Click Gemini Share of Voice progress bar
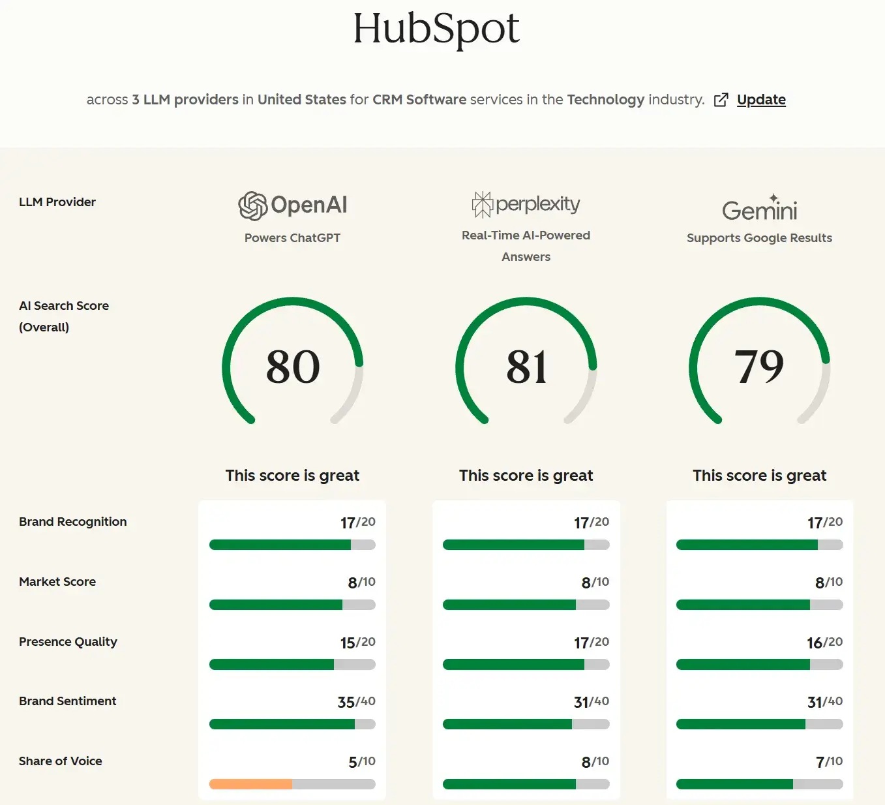Screen dimensions: 885x805 click(x=760, y=784)
